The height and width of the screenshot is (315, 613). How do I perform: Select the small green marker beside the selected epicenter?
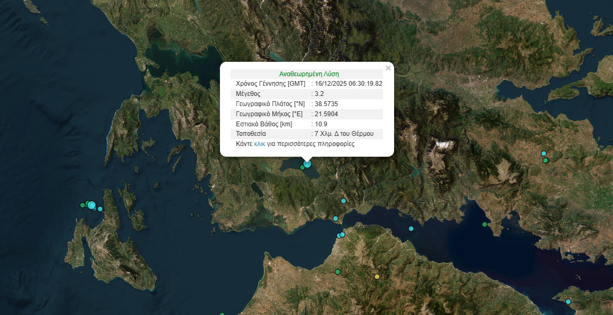[x=302, y=167]
